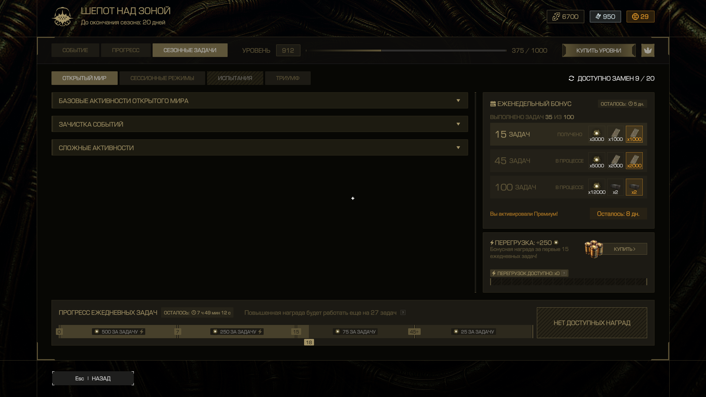Click the 500 ЗА ЗАДАЧУ progress segment
Viewport: 706px width, 397px height.
click(118, 332)
